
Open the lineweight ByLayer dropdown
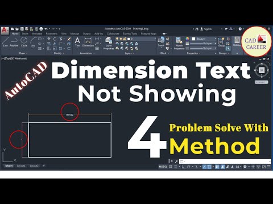tap(203, 44)
